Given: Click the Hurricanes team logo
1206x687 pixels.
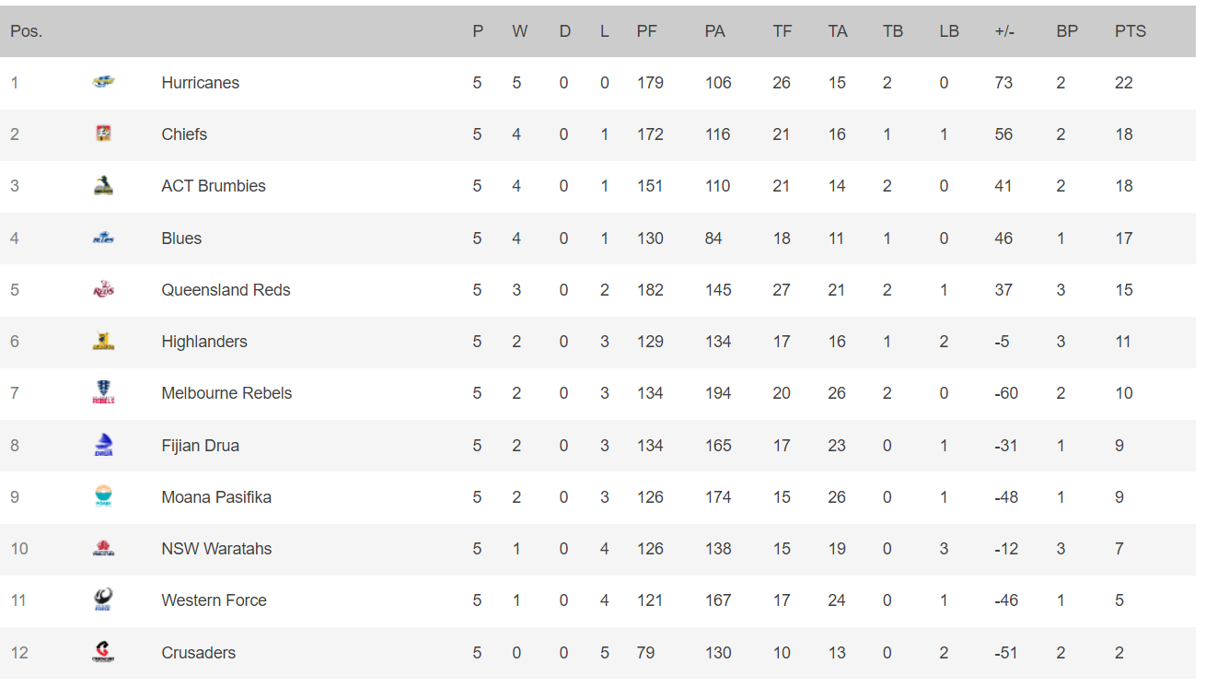Looking at the screenshot, I should (x=103, y=83).
